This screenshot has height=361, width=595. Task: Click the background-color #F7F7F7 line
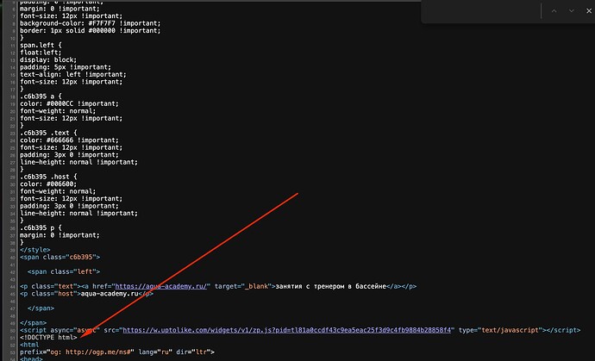[91, 23]
